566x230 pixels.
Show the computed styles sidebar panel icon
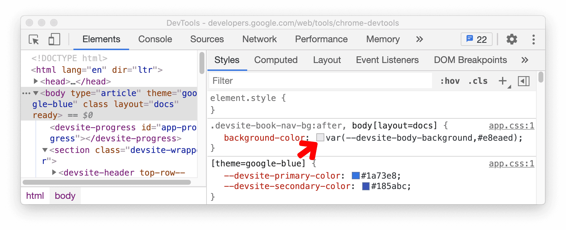pyautogui.click(x=524, y=81)
